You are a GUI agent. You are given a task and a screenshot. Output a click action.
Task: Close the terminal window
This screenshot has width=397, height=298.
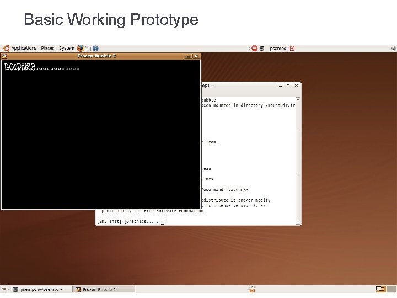pos(296,86)
